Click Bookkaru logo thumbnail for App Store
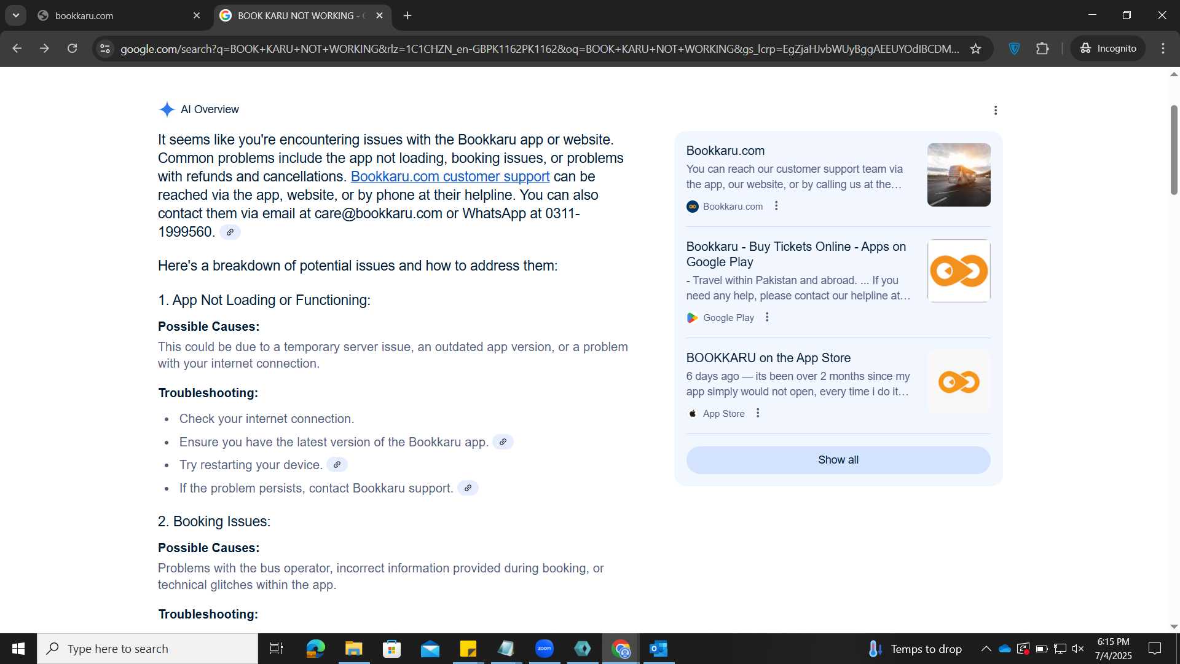Screen dimensions: 1180x664 pyautogui.click(x=959, y=382)
